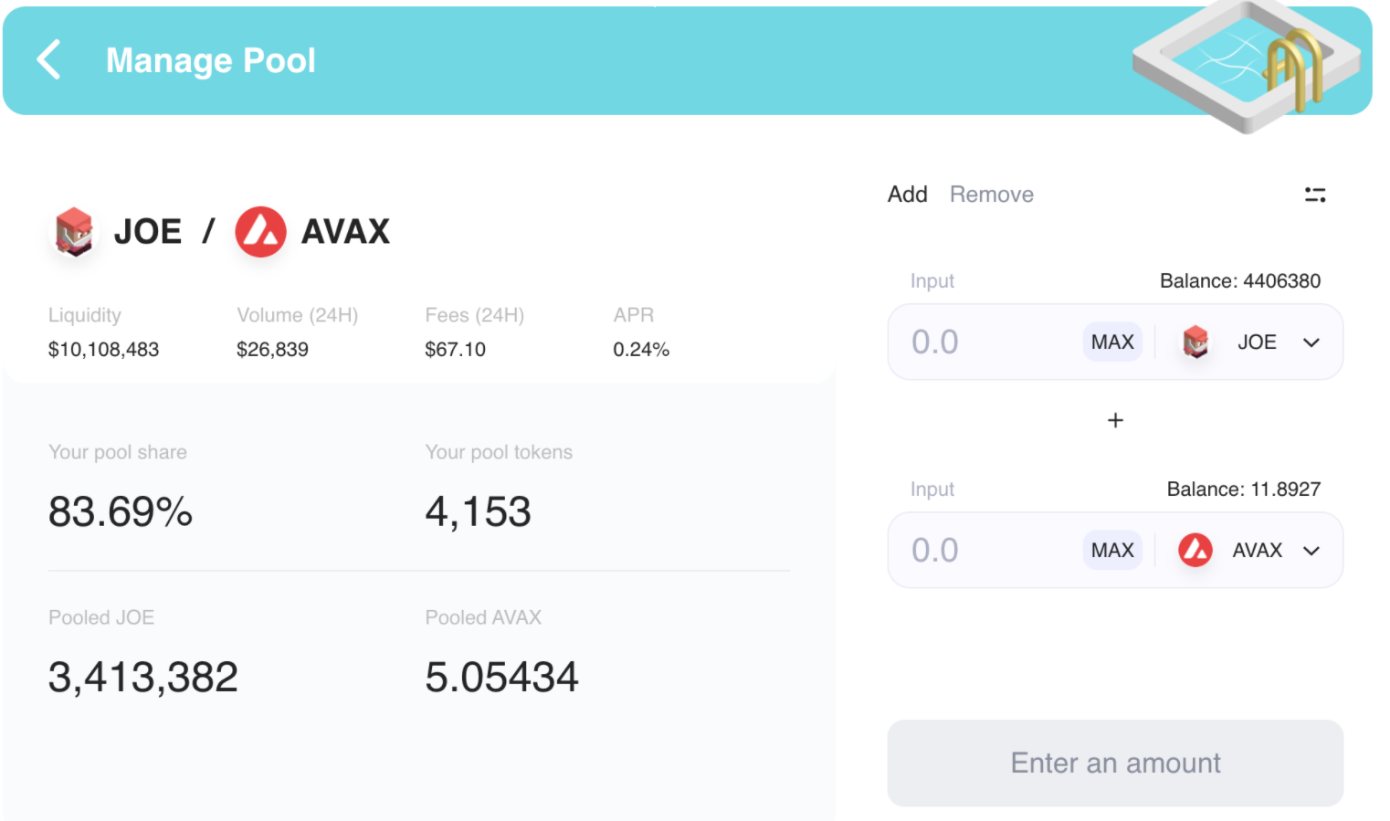
Task: Switch to the Remove tab
Action: click(991, 195)
